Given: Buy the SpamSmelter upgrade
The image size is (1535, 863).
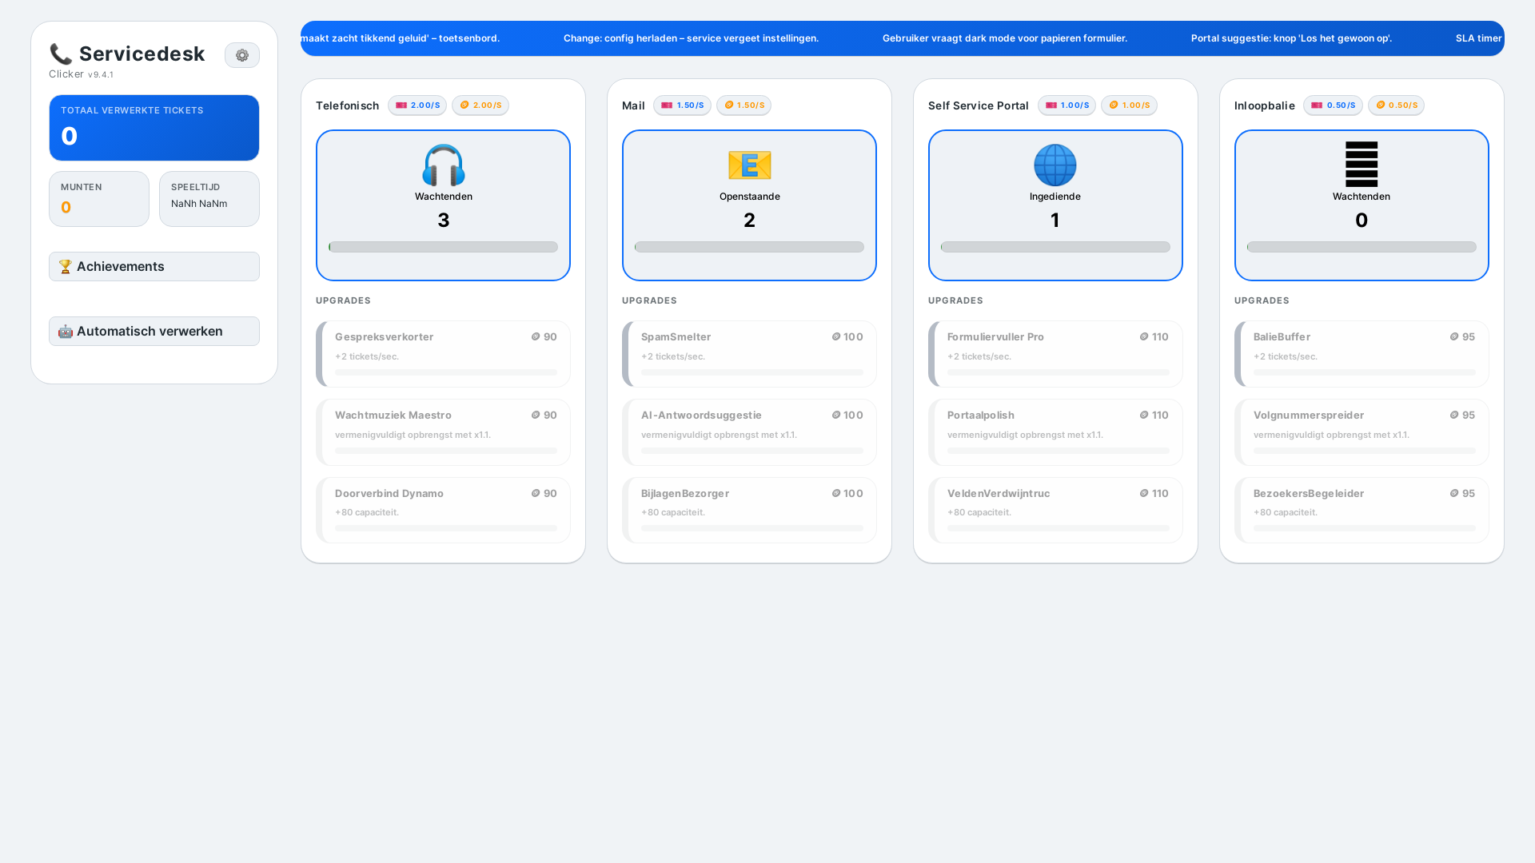Looking at the screenshot, I should [749, 354].
